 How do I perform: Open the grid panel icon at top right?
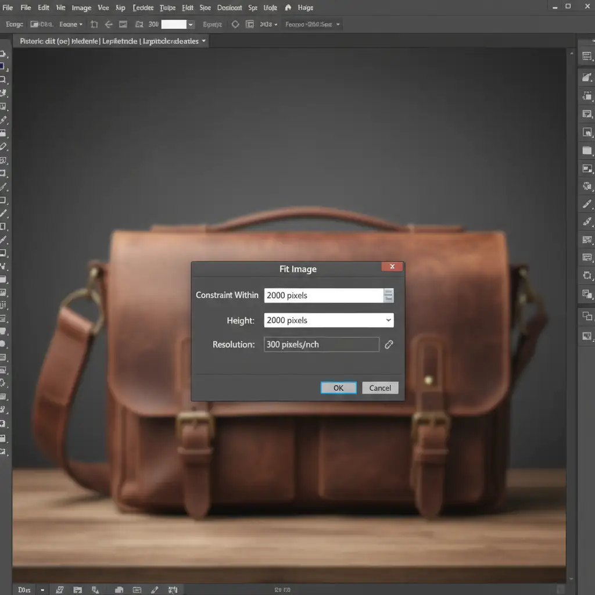(587, 56)
